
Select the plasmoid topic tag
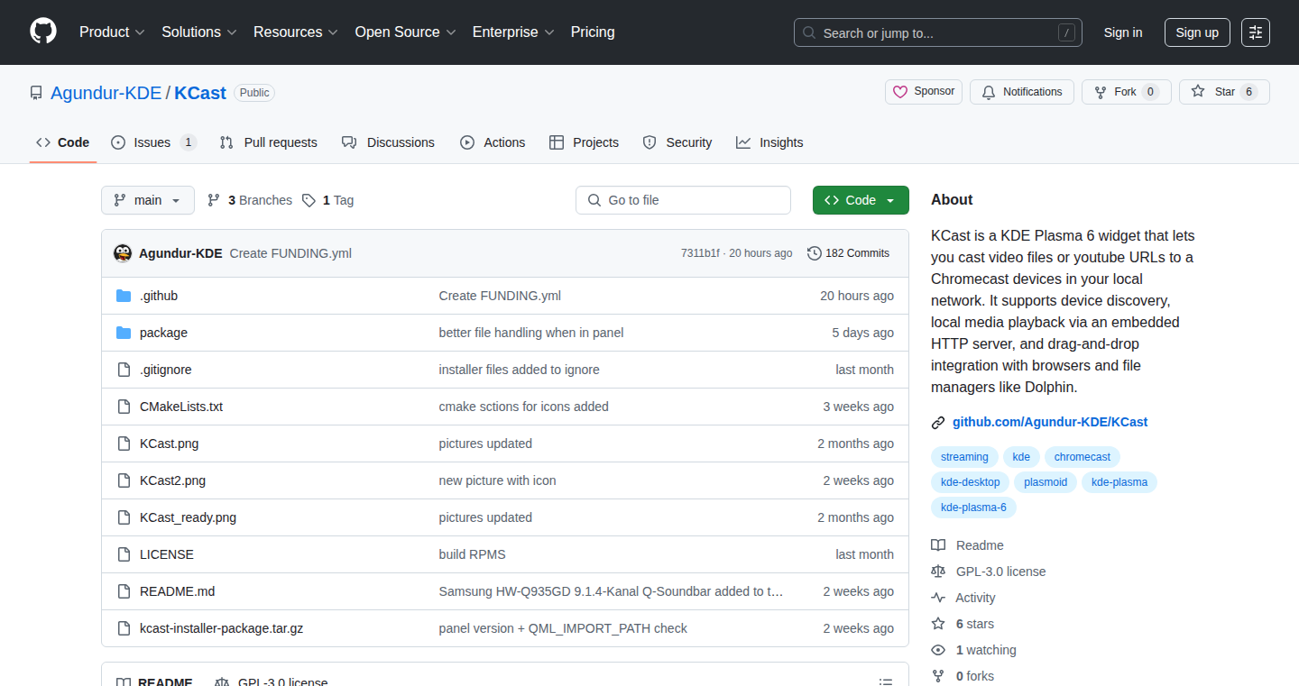tap(1046, 482)
